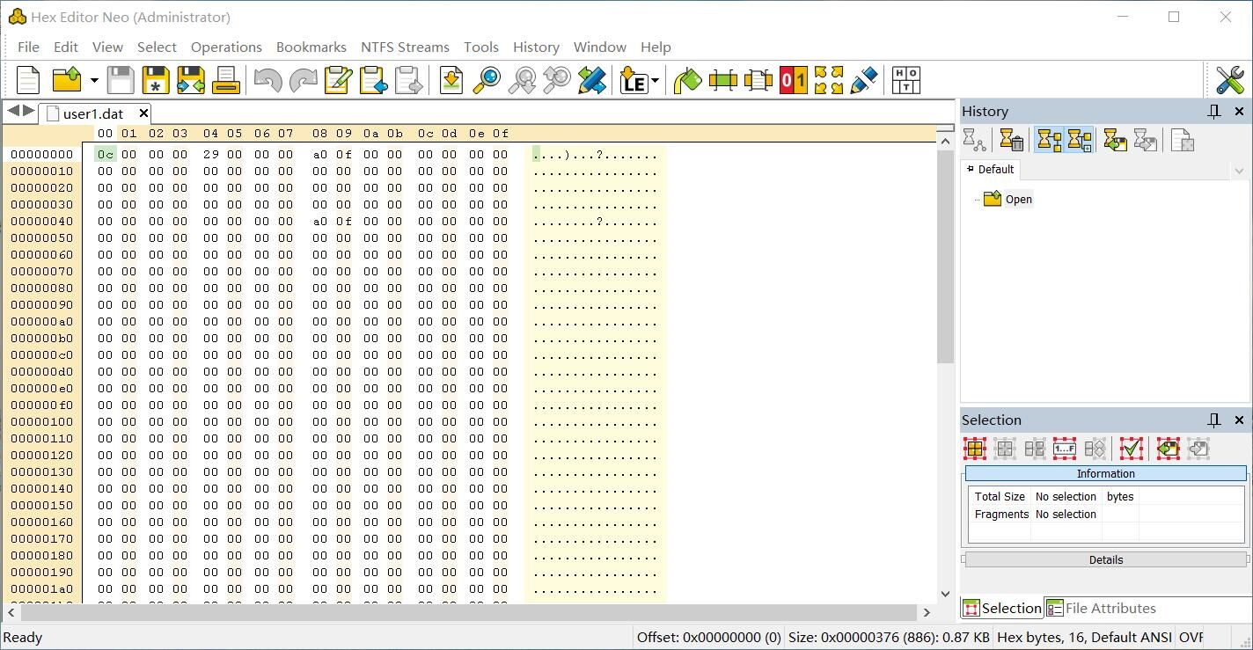Click the clipboard with pencil icon
Viewport: 1253px width, 650px height.
pyautogui.click(x=338, y=80)
